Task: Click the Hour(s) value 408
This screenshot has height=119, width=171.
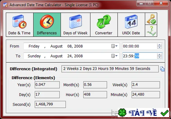Action: pos(95,94)
